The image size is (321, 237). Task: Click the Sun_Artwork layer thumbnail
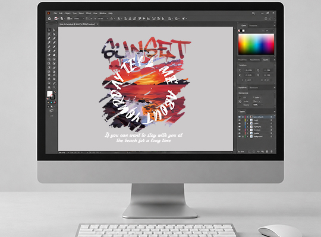point(251,117)
